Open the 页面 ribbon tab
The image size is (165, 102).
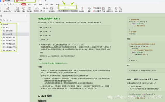(x=46, y=4)
